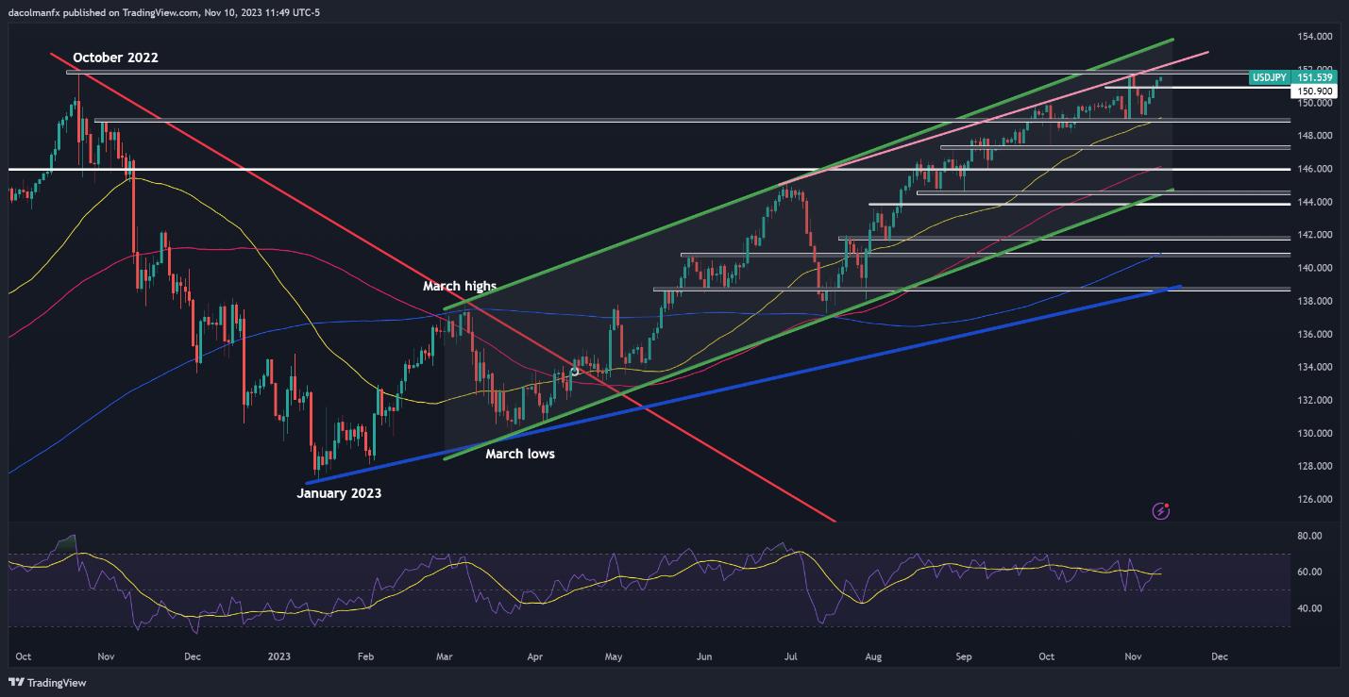Click the "January 2023" text annotation

coord(339,492)
